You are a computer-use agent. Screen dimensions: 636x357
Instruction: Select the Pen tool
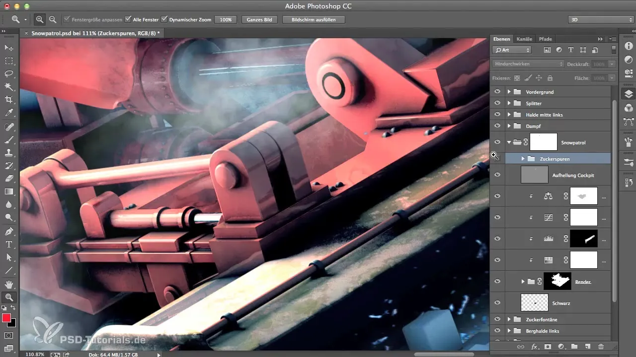point(9,232)
